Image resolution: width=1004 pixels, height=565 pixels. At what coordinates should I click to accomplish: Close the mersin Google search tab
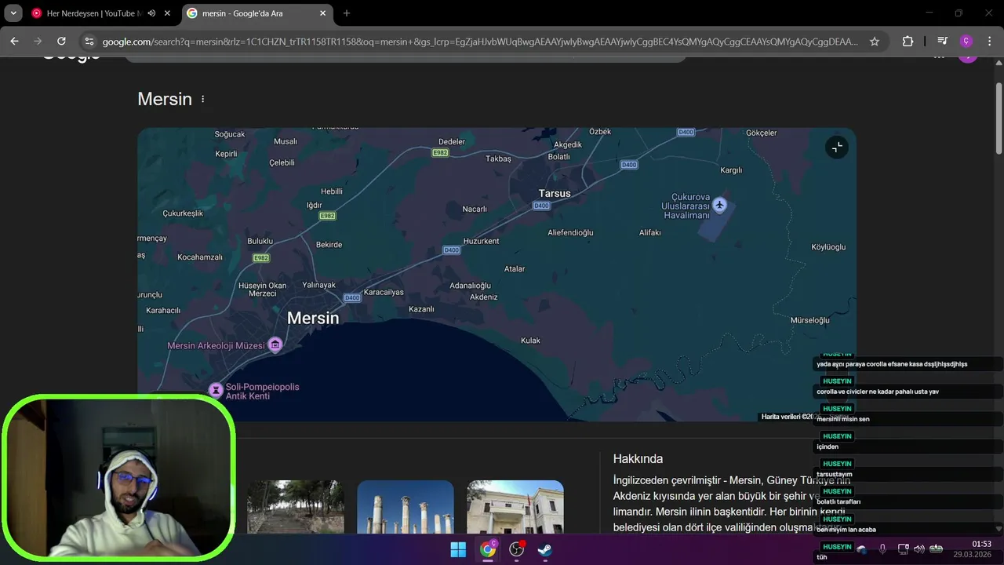(x=323, y=13)
